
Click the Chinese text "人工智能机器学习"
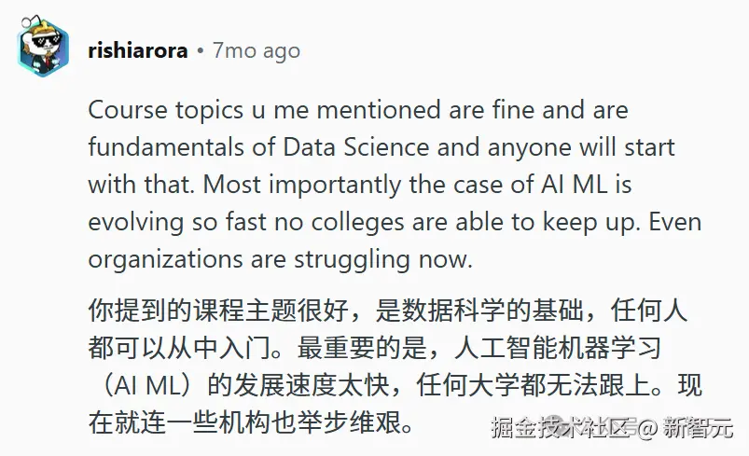(558, 349)
